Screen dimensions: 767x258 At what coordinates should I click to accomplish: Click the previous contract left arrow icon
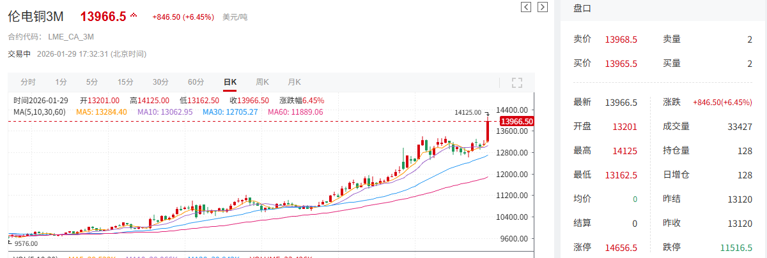click(x=526, y=7)
